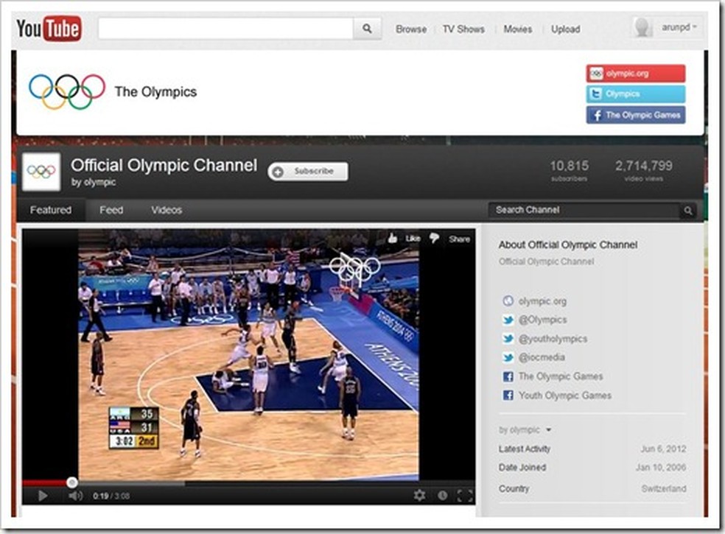Enter fullscreen mode on the video

[464, 496]
